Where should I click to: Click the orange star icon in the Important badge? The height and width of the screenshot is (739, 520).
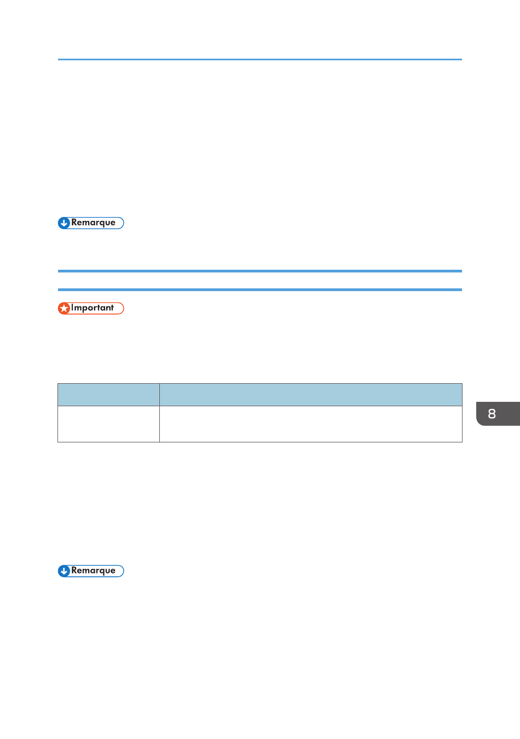click(x=64, y=308)
